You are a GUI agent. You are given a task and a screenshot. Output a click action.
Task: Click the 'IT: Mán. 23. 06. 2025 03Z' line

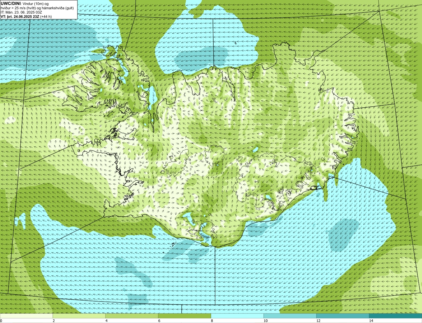point(22,12)
